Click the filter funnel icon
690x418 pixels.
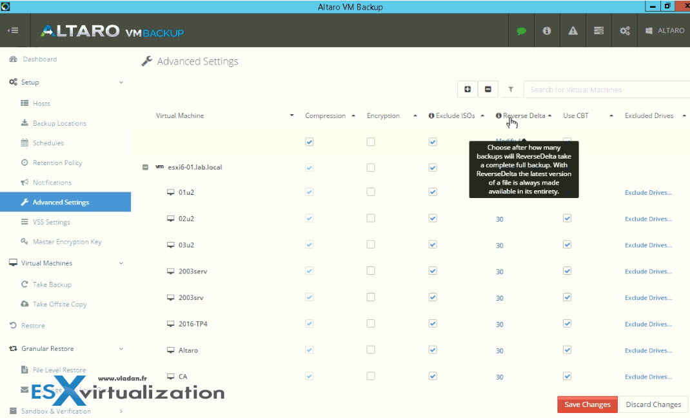(x=511, y=89)
